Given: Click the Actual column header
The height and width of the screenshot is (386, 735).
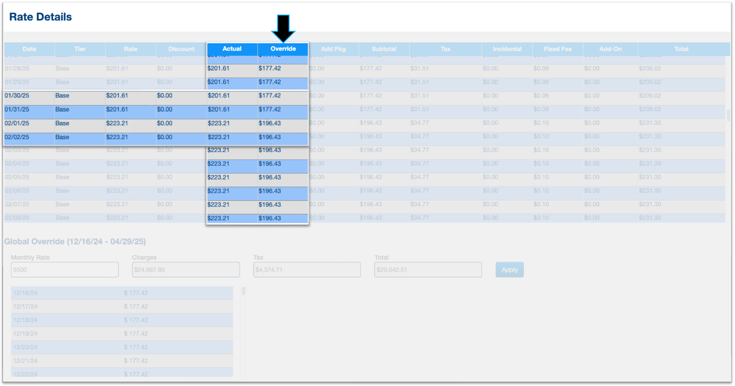Looking at the screenshot, I should 232,49.
